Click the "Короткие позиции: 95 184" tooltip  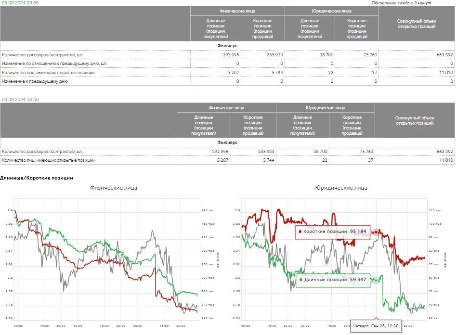point(333,232)
